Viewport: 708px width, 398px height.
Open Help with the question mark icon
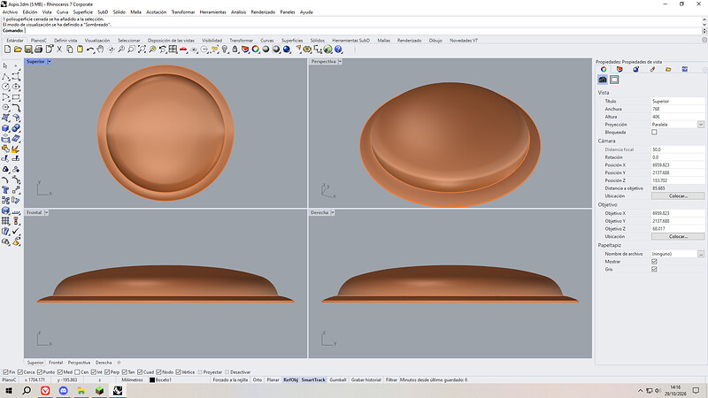click(x=338, y=50)
